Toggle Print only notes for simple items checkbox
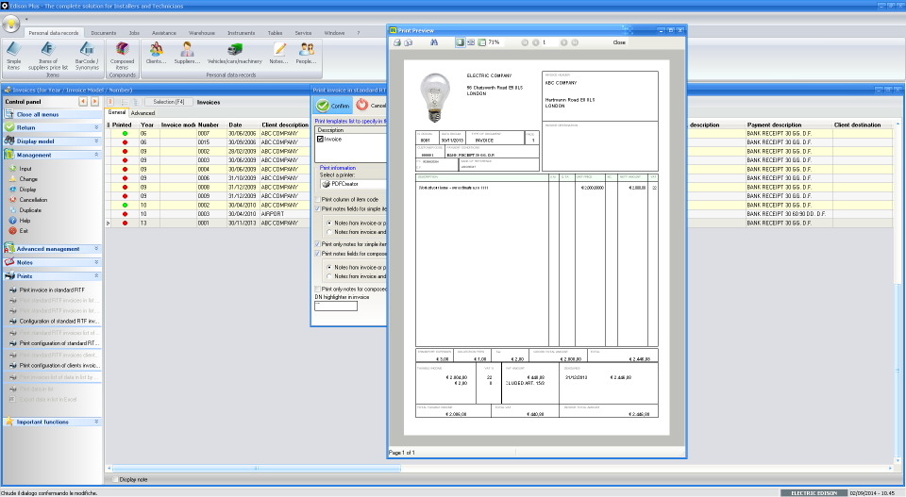Image resolution: width=906 pixels, height=497 pixels. (317, 244)
